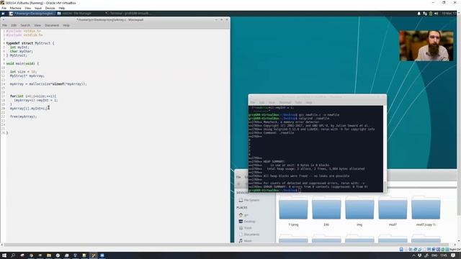461x259 pixels.
Task: Click Terminal menu in terminal window
Action: click(285, 102)
